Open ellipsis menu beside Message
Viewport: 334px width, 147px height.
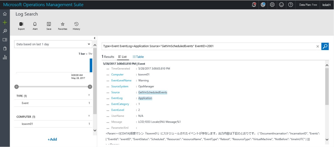[x=108, y=122]
